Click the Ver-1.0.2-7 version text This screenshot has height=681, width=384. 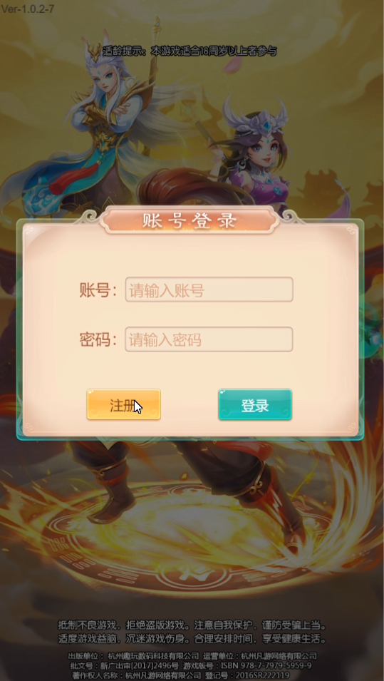28,9
